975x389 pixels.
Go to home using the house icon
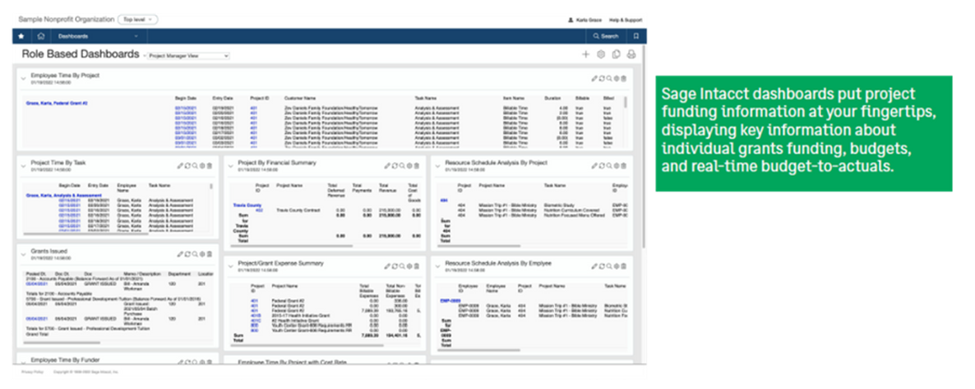(x=41, y=36)
